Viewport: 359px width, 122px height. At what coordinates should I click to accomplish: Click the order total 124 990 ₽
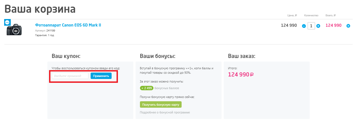(241, 75)
